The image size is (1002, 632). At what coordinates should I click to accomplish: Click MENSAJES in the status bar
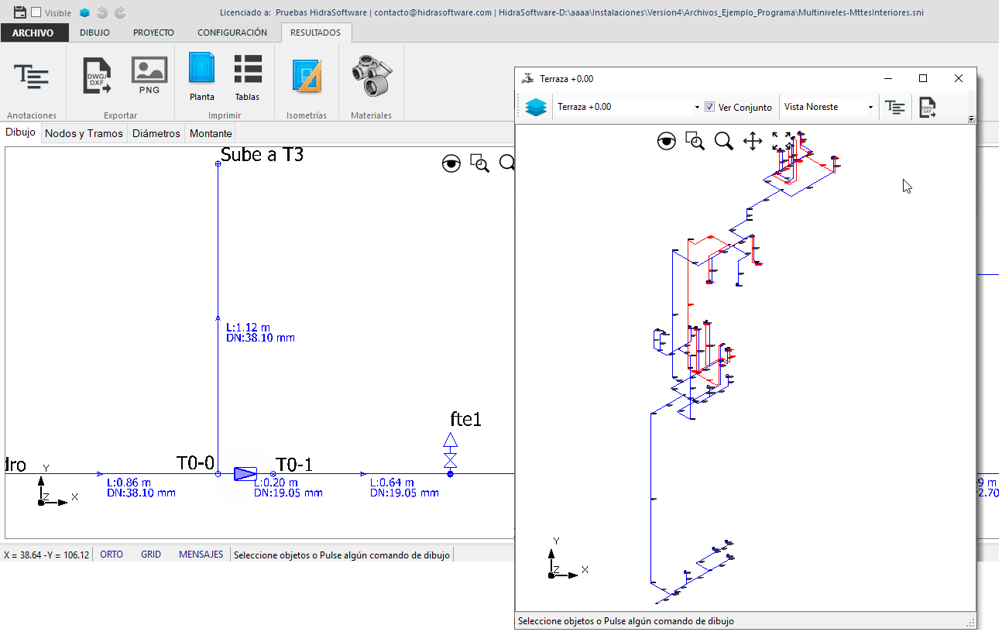(201, 555)
